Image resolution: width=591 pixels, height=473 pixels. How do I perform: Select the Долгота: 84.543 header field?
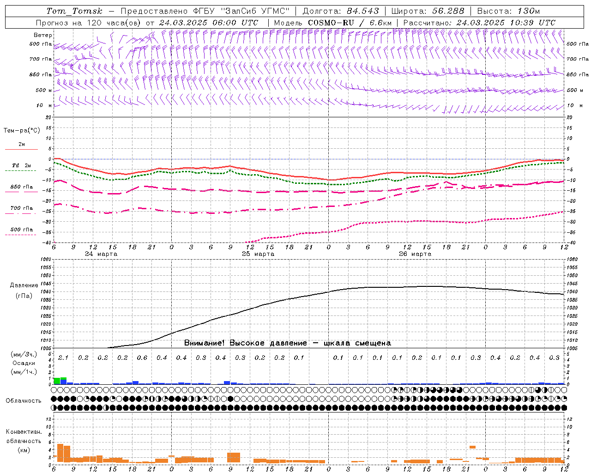[x=341, y=11]
